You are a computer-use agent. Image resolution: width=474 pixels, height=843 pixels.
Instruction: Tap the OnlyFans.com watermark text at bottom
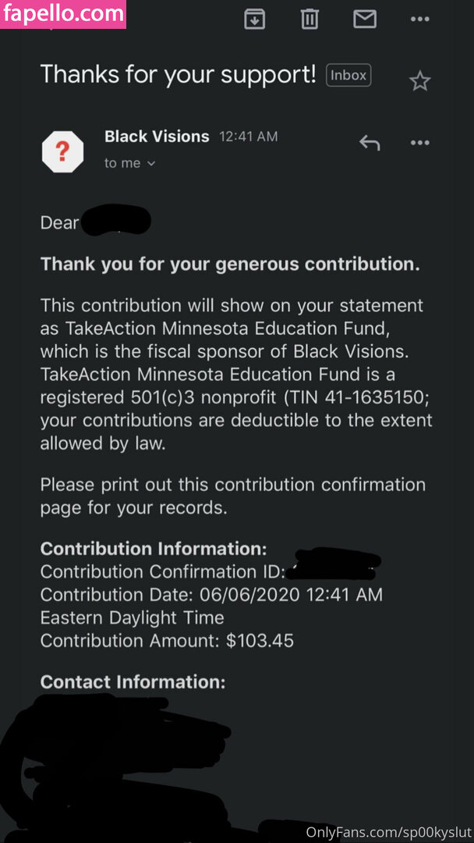pyautogui.click(x=388, y=831)
